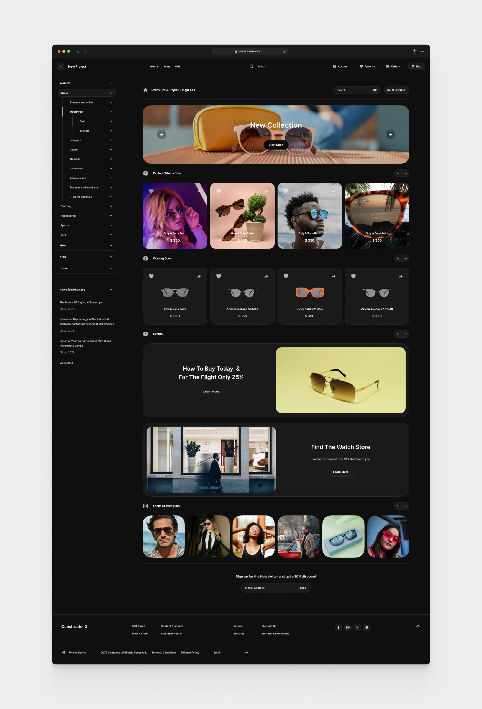Expand the Jeans subcategory
Screen dimensions: 482x709
click(111, 150)
